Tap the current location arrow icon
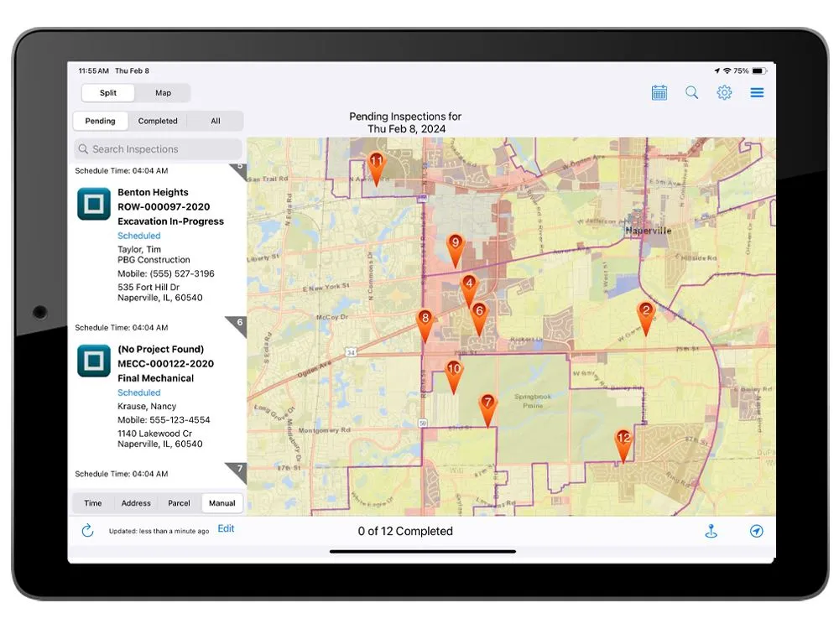Viewport: 839px width, 629px height. point(757,531)
